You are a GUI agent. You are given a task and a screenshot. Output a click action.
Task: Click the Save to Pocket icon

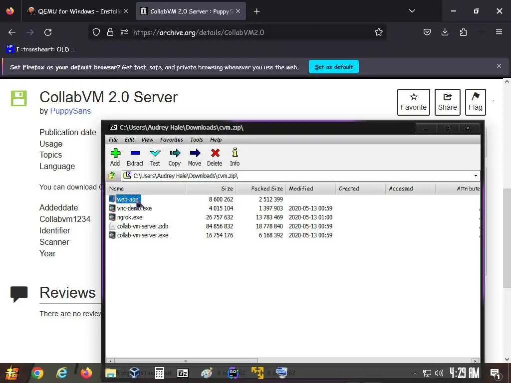(427, 32)
